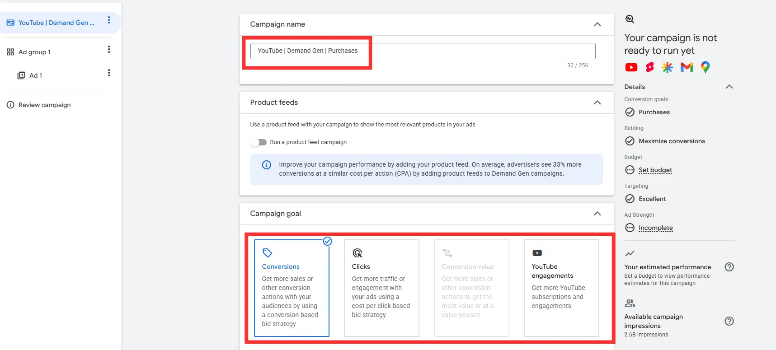Click the YouTube Shorts channel icon
Viewport: 776px width, 350px height.
(x=650, y=67)
